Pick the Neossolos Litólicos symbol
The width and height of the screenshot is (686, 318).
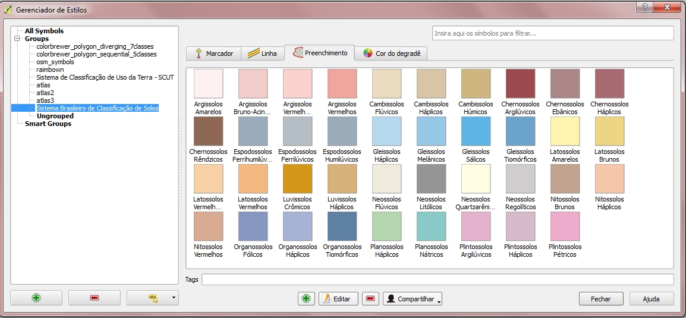click(432, 179)
